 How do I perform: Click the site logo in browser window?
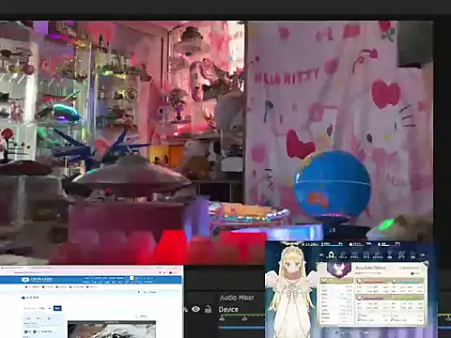click(38, 279)
